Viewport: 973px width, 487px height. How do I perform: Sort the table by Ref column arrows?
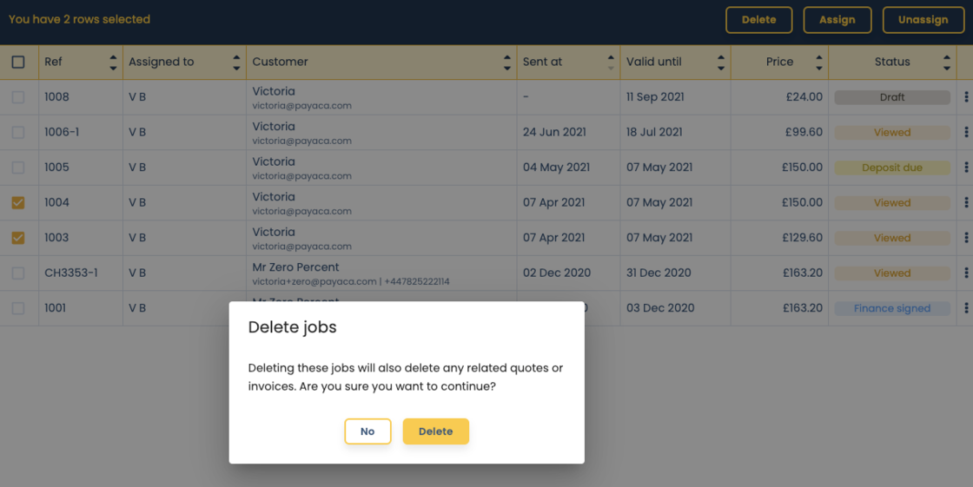(x=113, y=63)
